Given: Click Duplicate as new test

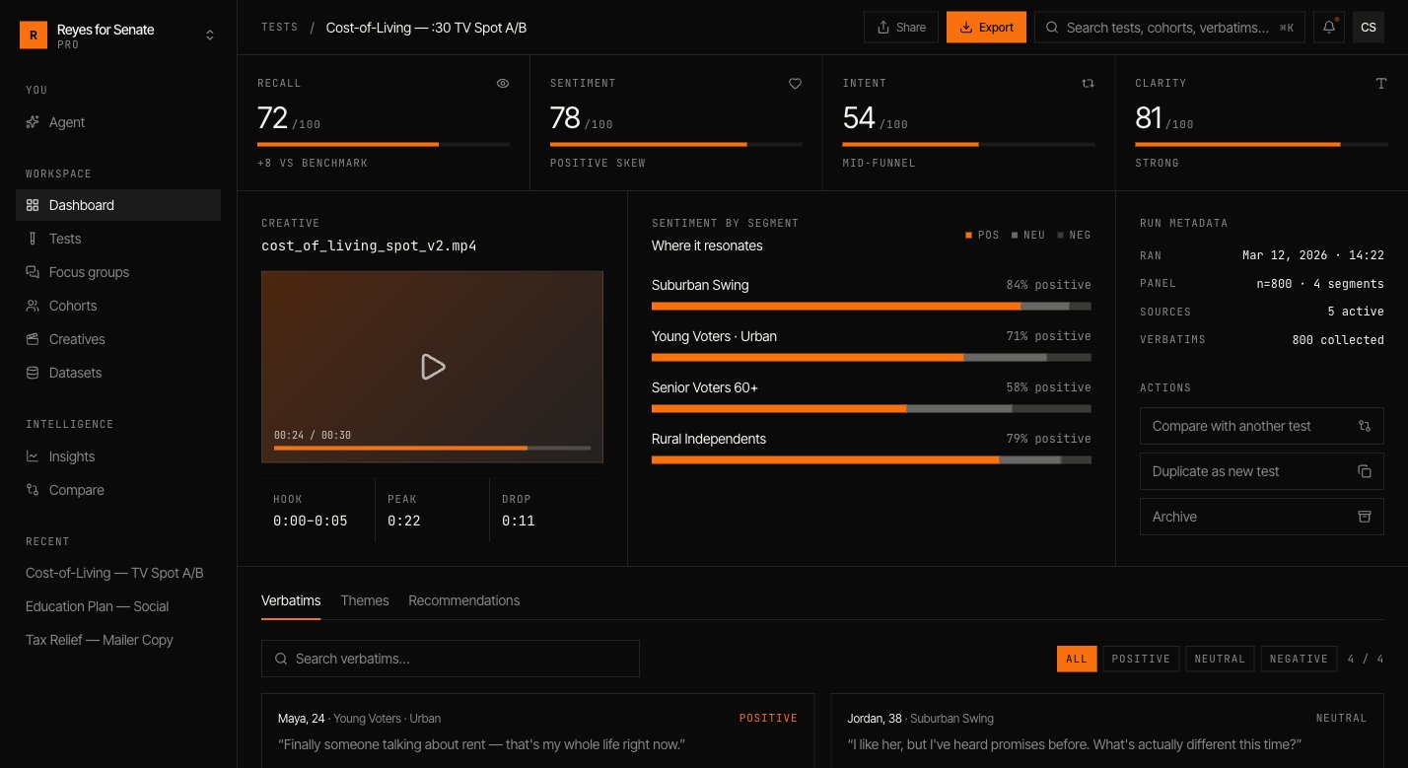Looking at the screenshot, I should [x=1262, y=471].
